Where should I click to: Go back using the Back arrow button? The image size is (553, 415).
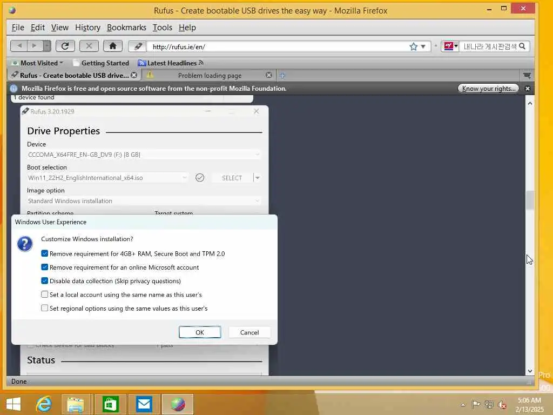click(x=19, y=46)
